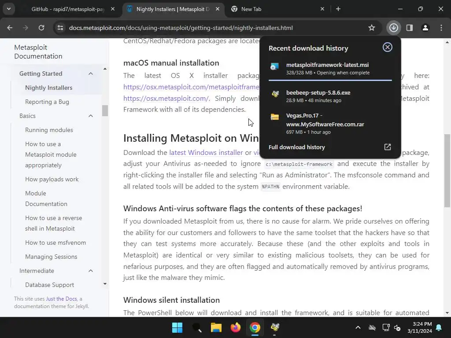Open Getting Started section link
This screenshot has height=338, width=451.
tap(41, 73)
